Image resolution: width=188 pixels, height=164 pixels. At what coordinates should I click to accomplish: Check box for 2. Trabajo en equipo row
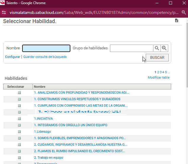click(x=19, y=157)
